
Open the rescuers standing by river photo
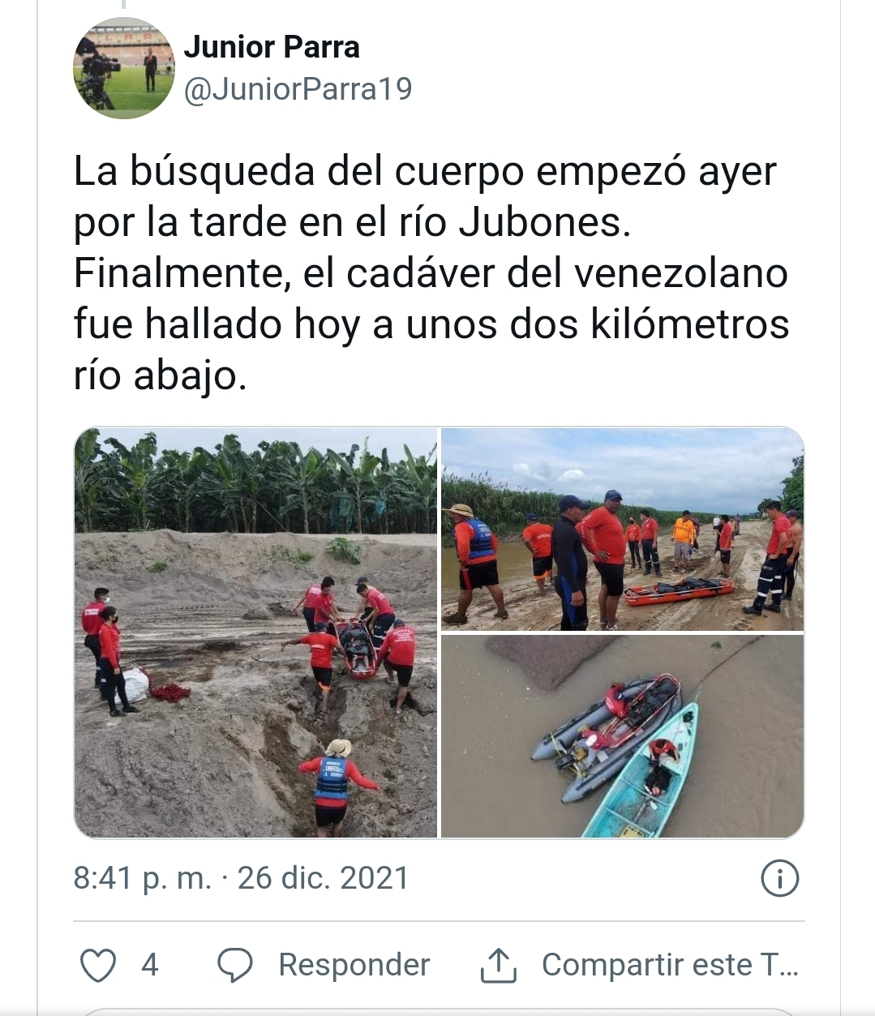pyautogui.click(x=622, y=529)
